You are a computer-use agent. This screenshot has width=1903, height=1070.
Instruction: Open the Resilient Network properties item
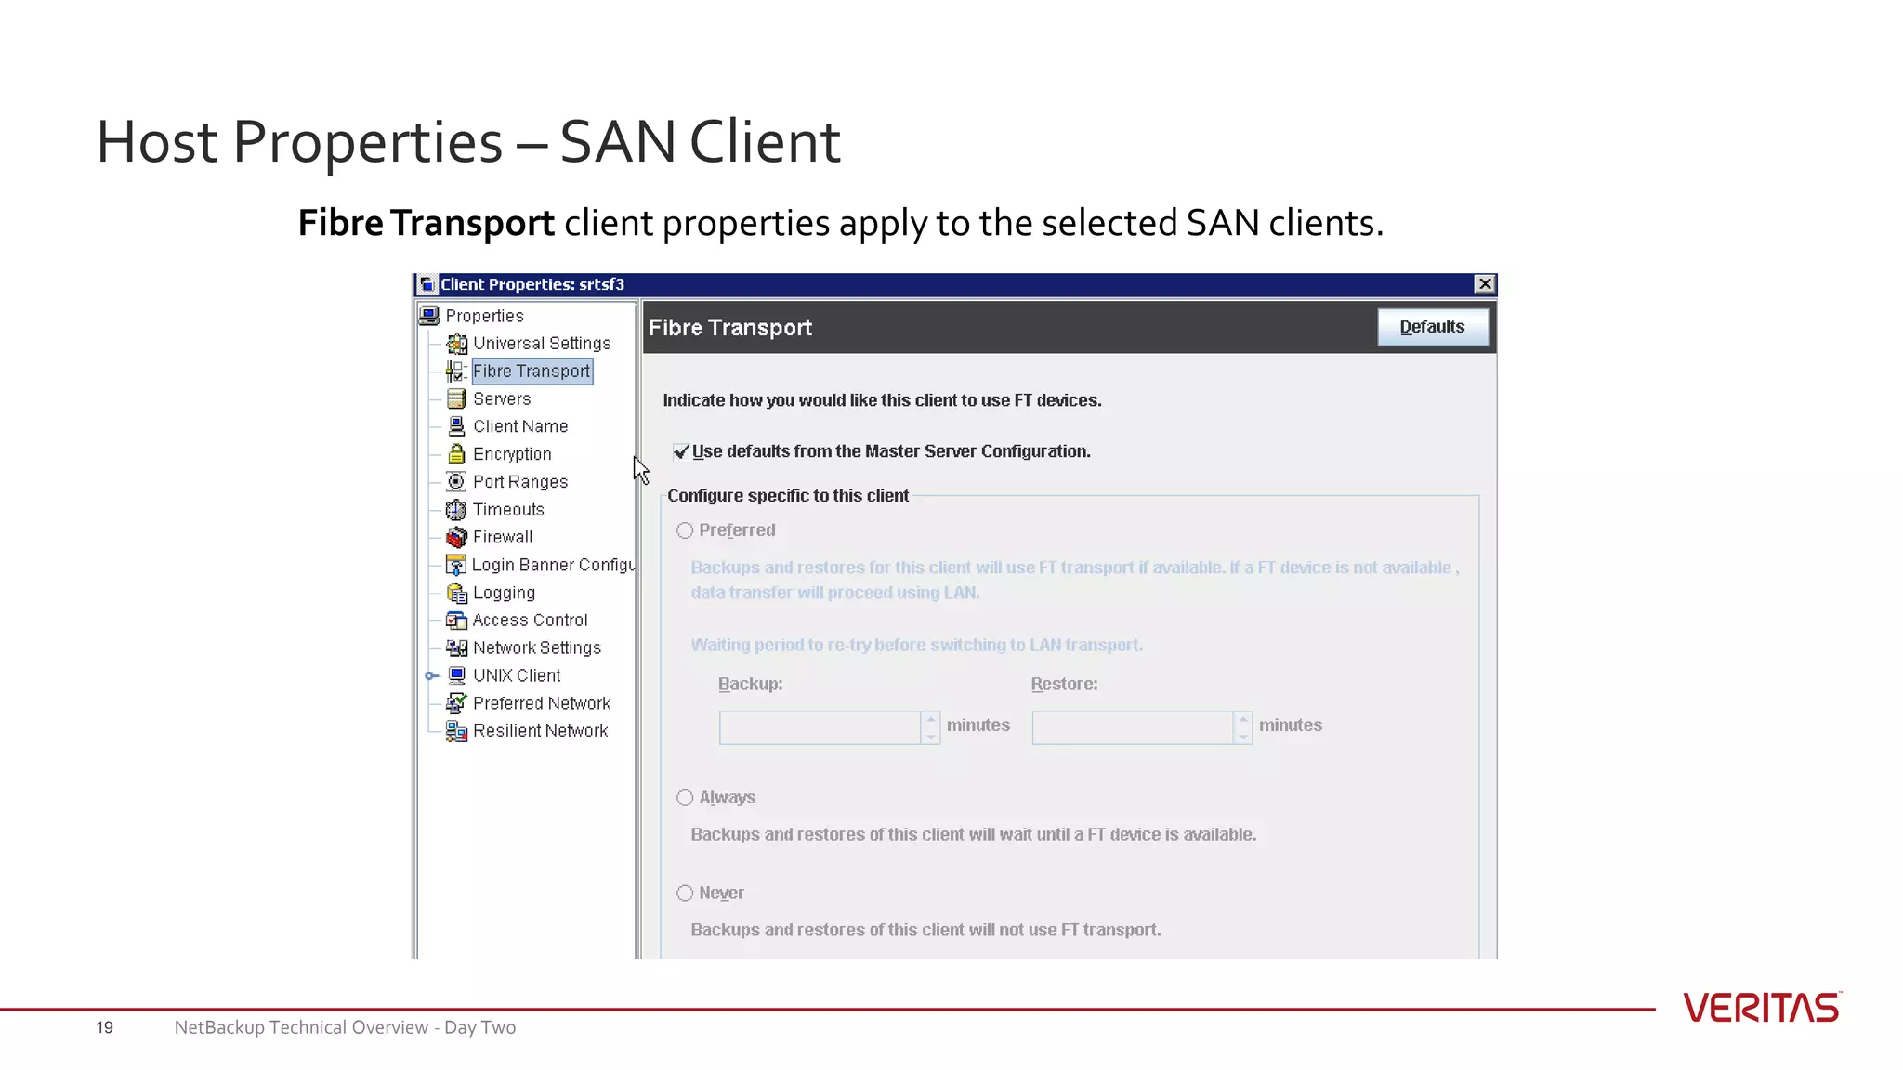[540, 731]
